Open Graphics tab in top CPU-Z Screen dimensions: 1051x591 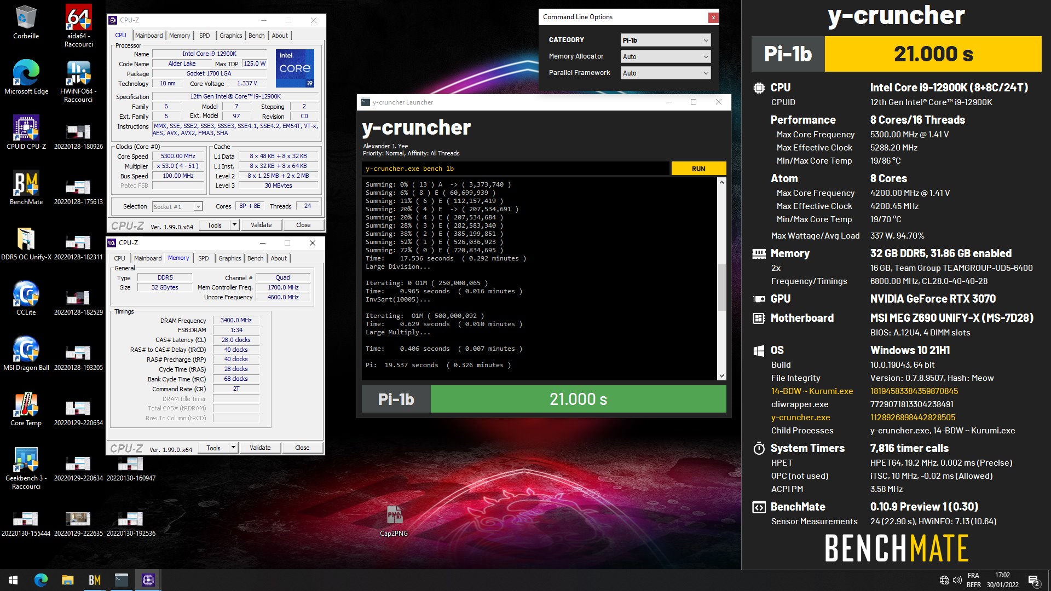tap(230, 36)
